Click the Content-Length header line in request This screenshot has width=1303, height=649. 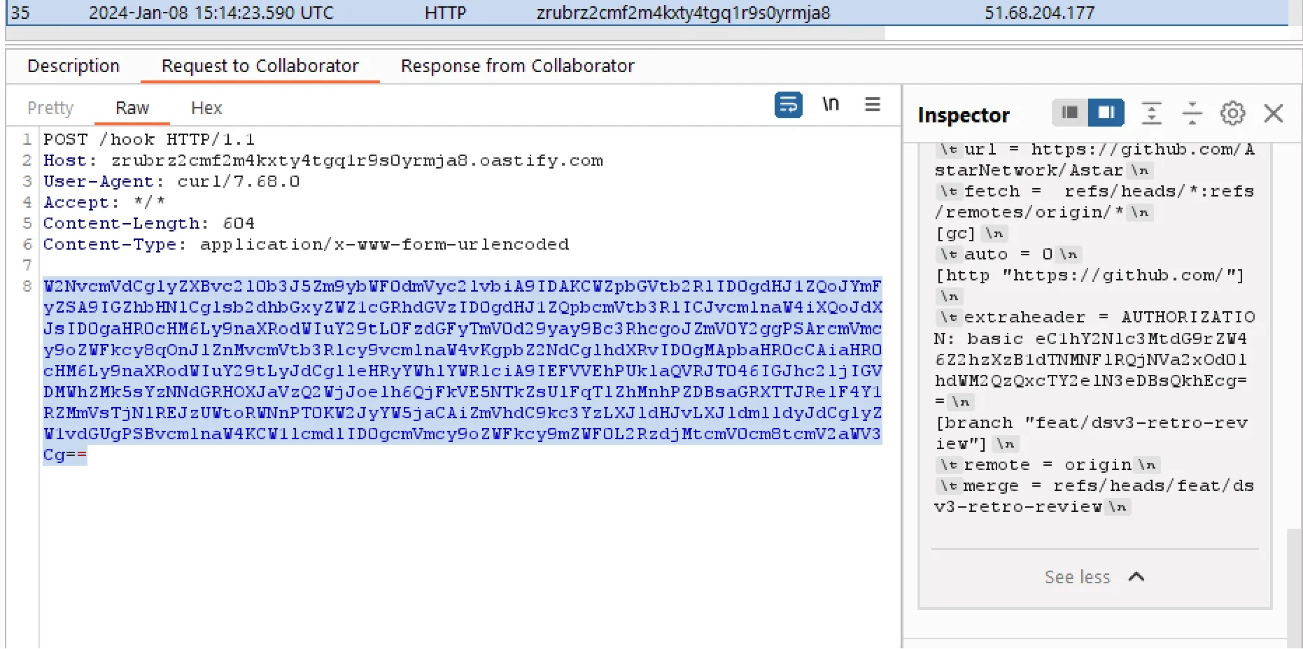148,224
